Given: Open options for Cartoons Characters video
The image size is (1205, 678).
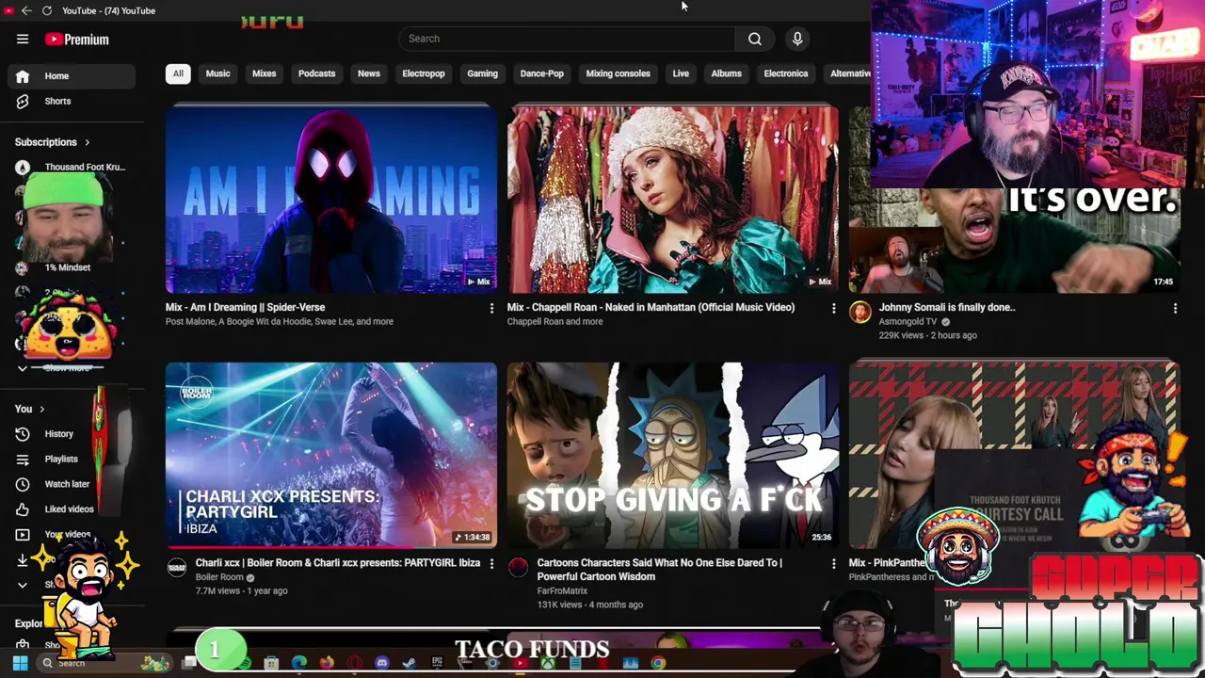Looking at the screenshot, I should (833, 563).
